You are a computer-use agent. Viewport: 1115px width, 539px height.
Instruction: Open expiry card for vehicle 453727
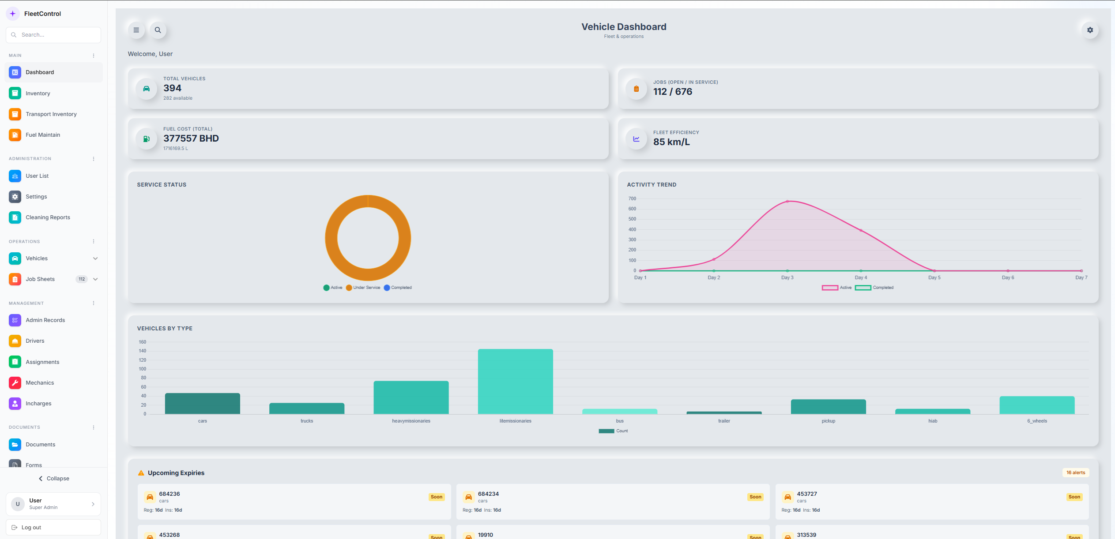coord(932,502)
